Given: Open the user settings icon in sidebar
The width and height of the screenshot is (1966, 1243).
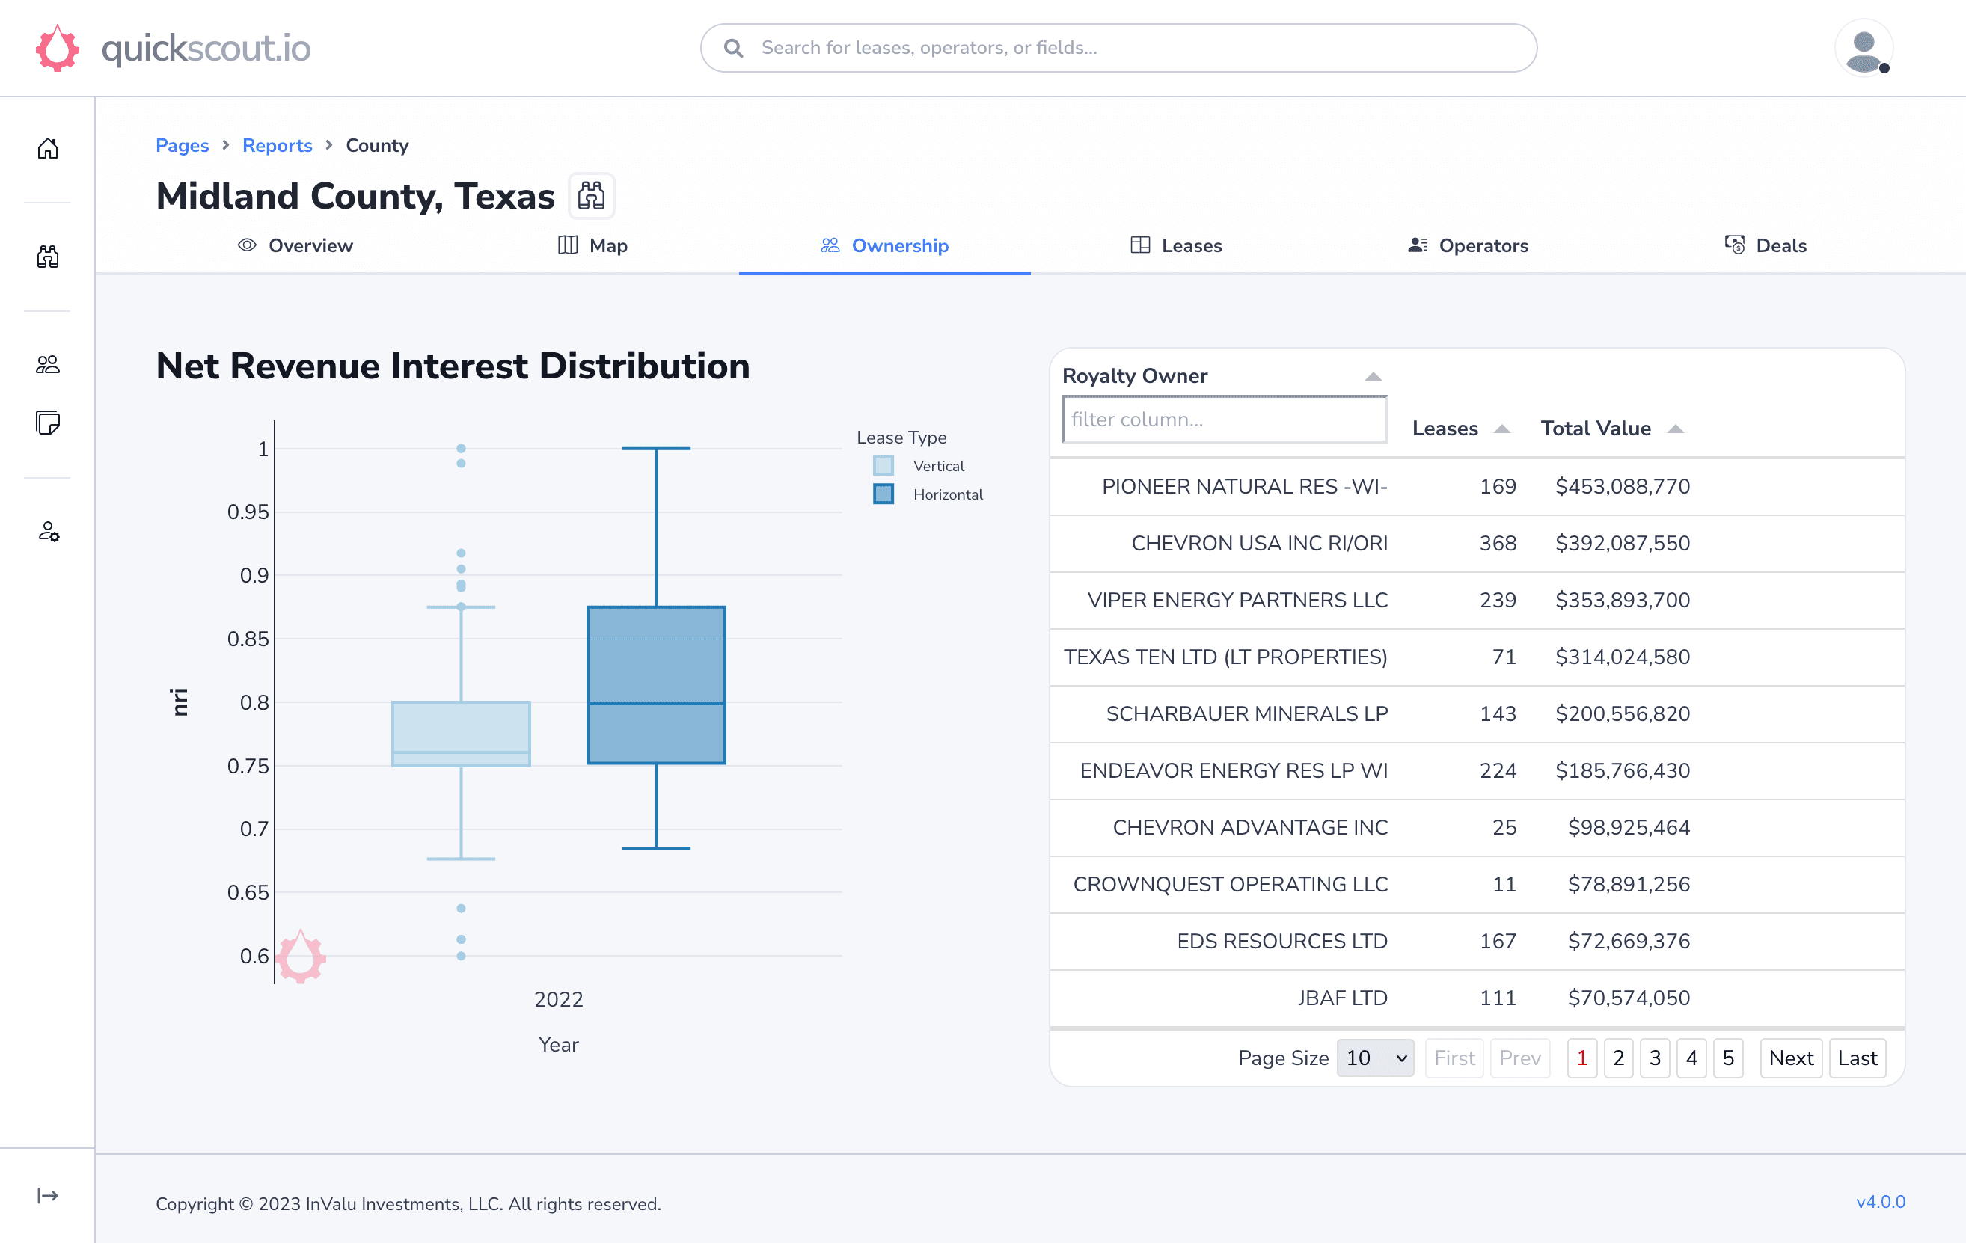Looking at the screenshot, I should pos(47,531).
